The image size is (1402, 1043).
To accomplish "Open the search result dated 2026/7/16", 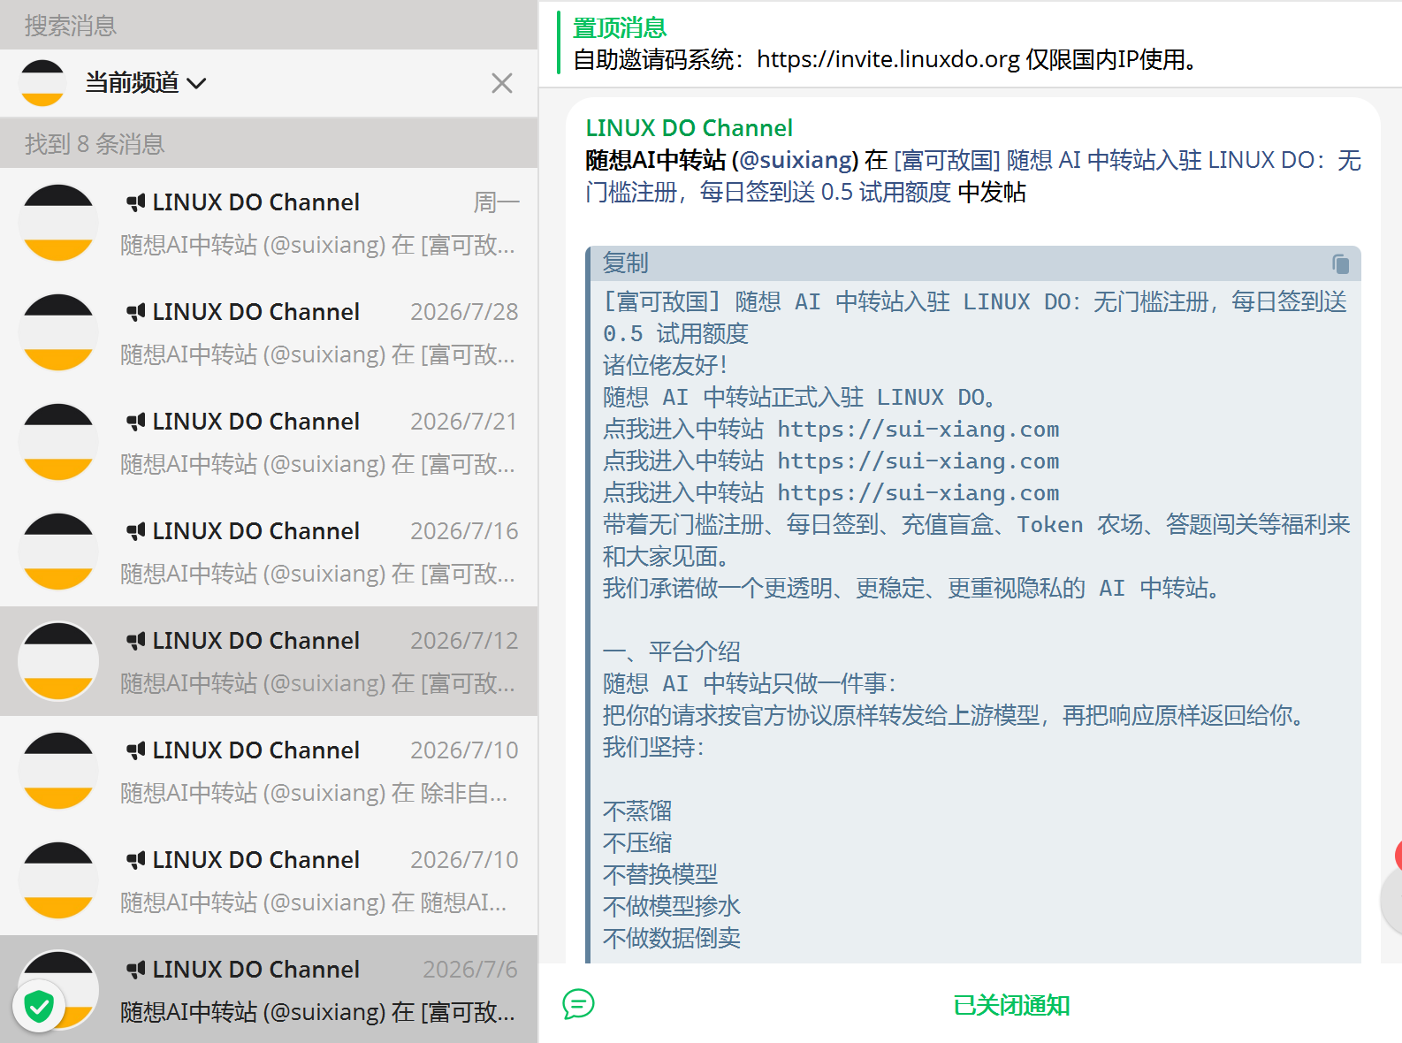I will click(x=269, y=552).
